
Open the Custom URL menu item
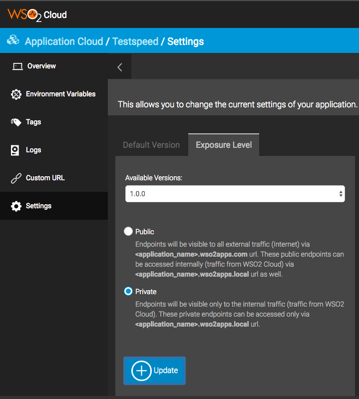click(x=45, y=178)
